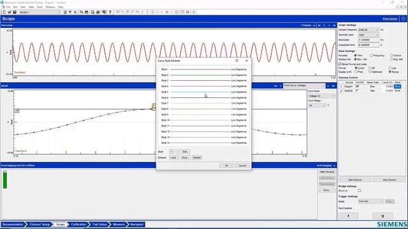Image resolution: width=408 pixels, height=229 pixels.
Task: Go to previous channel in Detail panel
Action: pyautogui.click(x=280, y=86)
